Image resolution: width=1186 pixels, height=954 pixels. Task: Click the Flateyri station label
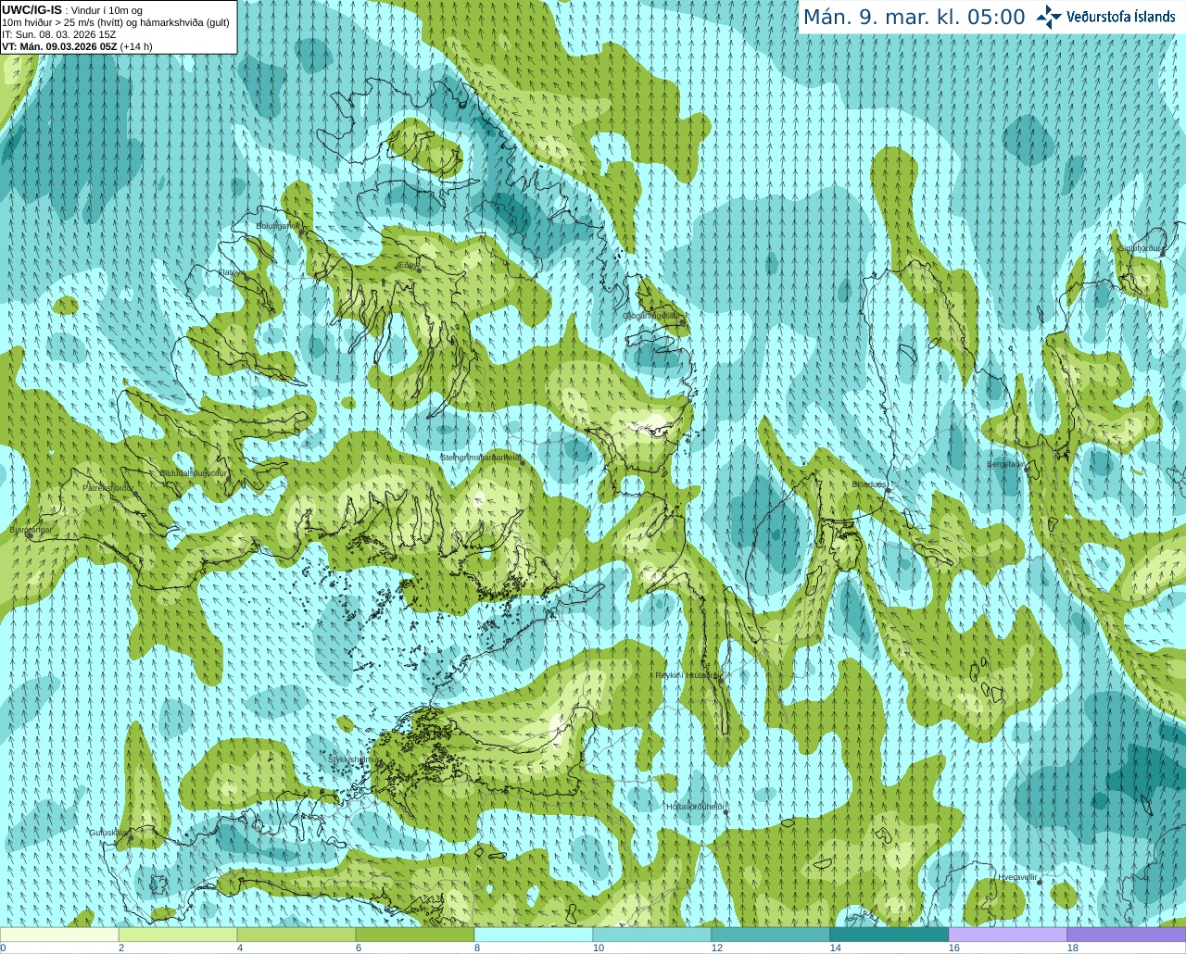pos(231,272)
